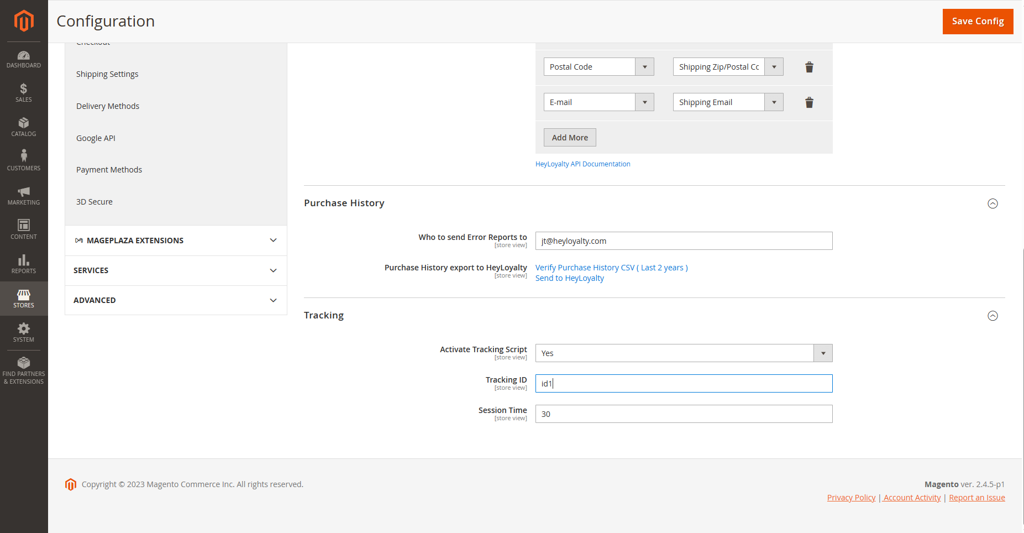Open the Delivery Methods tab

[108, 106]
